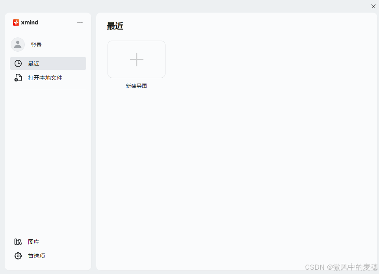
Task: Click the user avatar icon above 登录
Action: click(x=18, y=45)
